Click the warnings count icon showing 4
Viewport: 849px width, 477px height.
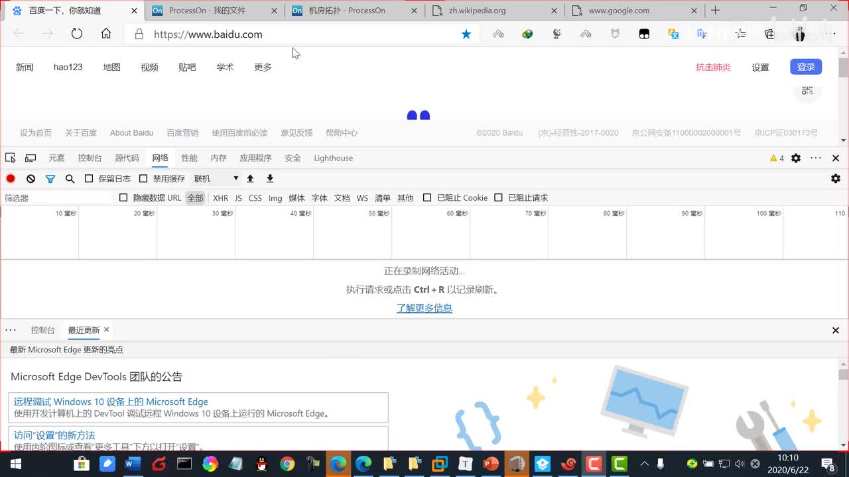777,158
